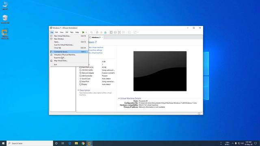Choose Virtualize a Physical Machine...

coord(69,55)
